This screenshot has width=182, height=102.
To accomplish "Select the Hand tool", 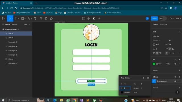I will tap(46, 18).
